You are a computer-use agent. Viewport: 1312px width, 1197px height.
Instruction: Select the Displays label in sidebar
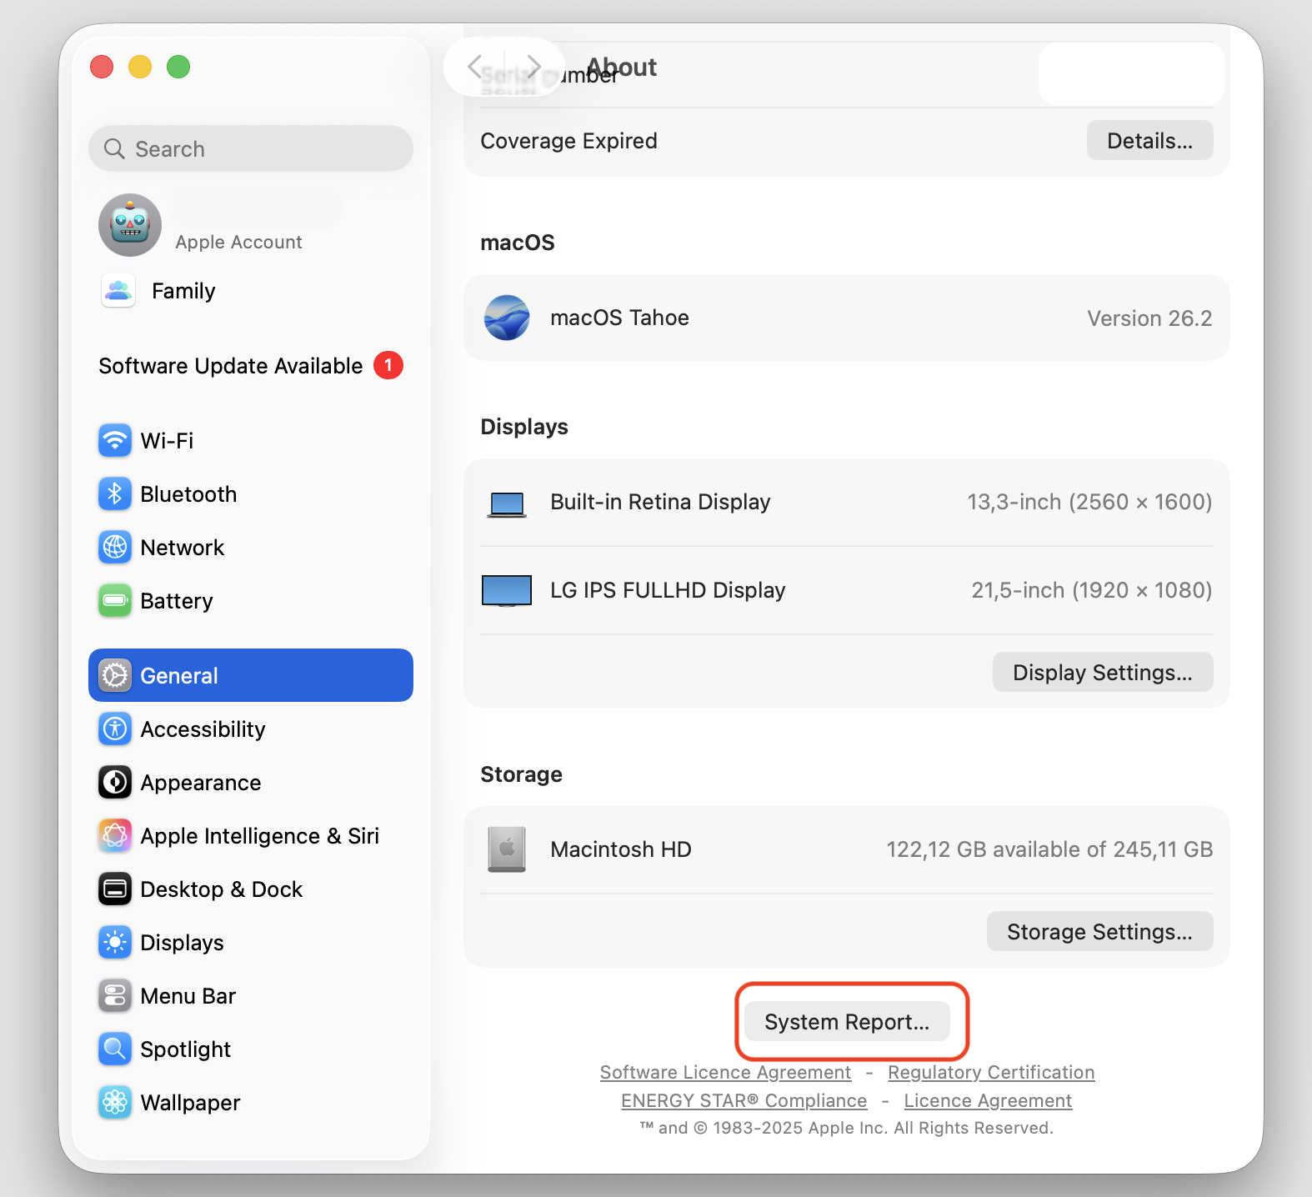click(x=182, y=943)
